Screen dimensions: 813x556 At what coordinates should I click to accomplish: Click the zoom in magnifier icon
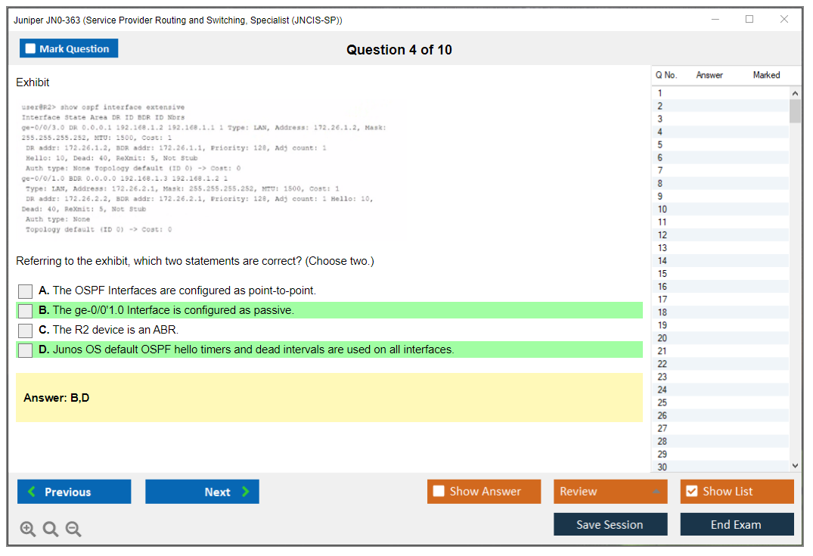pyautogui.click(x=28, y=530)
